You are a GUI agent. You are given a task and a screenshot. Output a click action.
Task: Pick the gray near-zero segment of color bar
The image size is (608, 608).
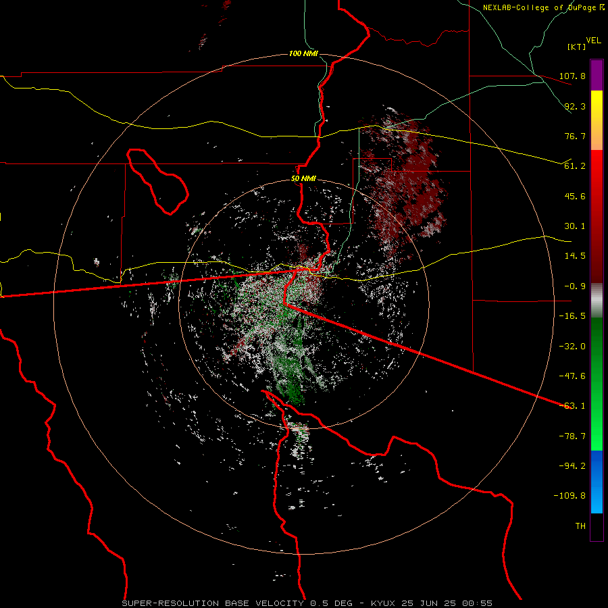(x=597, y=301)
